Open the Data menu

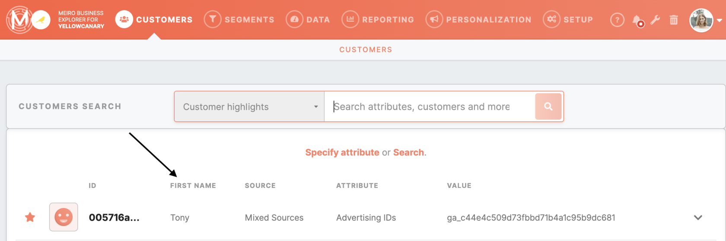click(308, 20)
